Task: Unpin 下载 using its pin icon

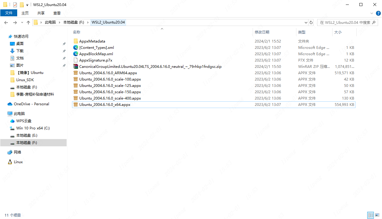Action: coord(64,51)
